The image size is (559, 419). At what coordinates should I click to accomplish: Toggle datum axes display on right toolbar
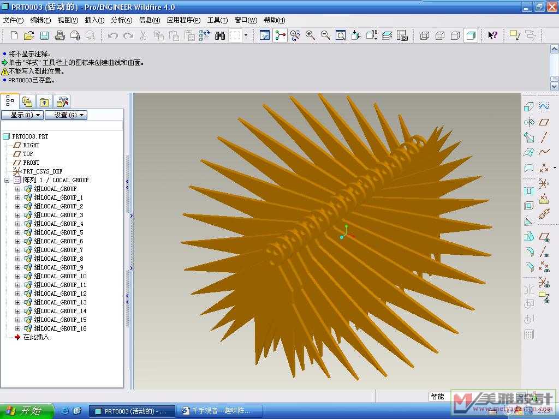[544, 252]
